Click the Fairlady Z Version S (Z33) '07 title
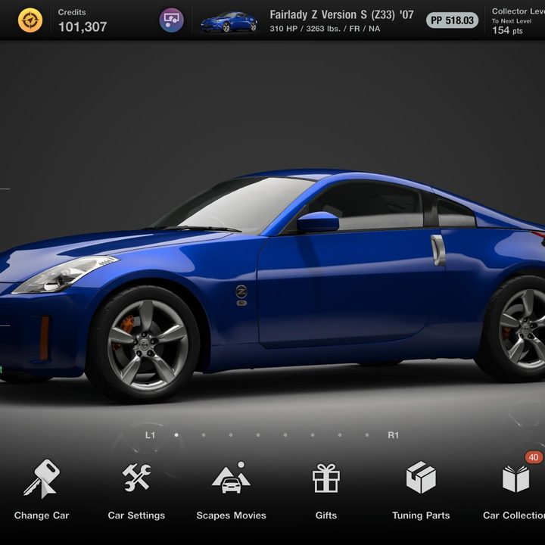This screenshot has height=545, width=545. point(341,14)
